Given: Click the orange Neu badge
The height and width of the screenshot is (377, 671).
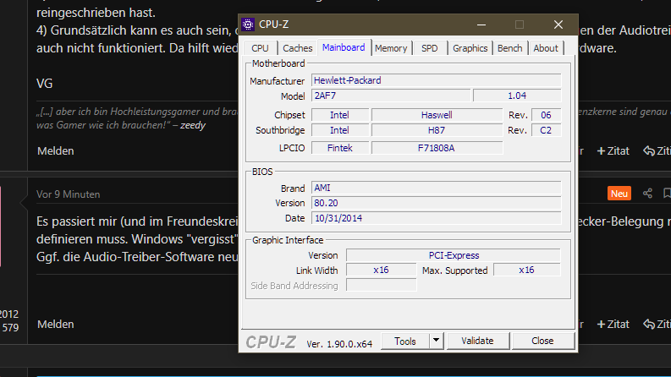Looking at the screenshot, I should pyautogui.click(x=619, y=194).
